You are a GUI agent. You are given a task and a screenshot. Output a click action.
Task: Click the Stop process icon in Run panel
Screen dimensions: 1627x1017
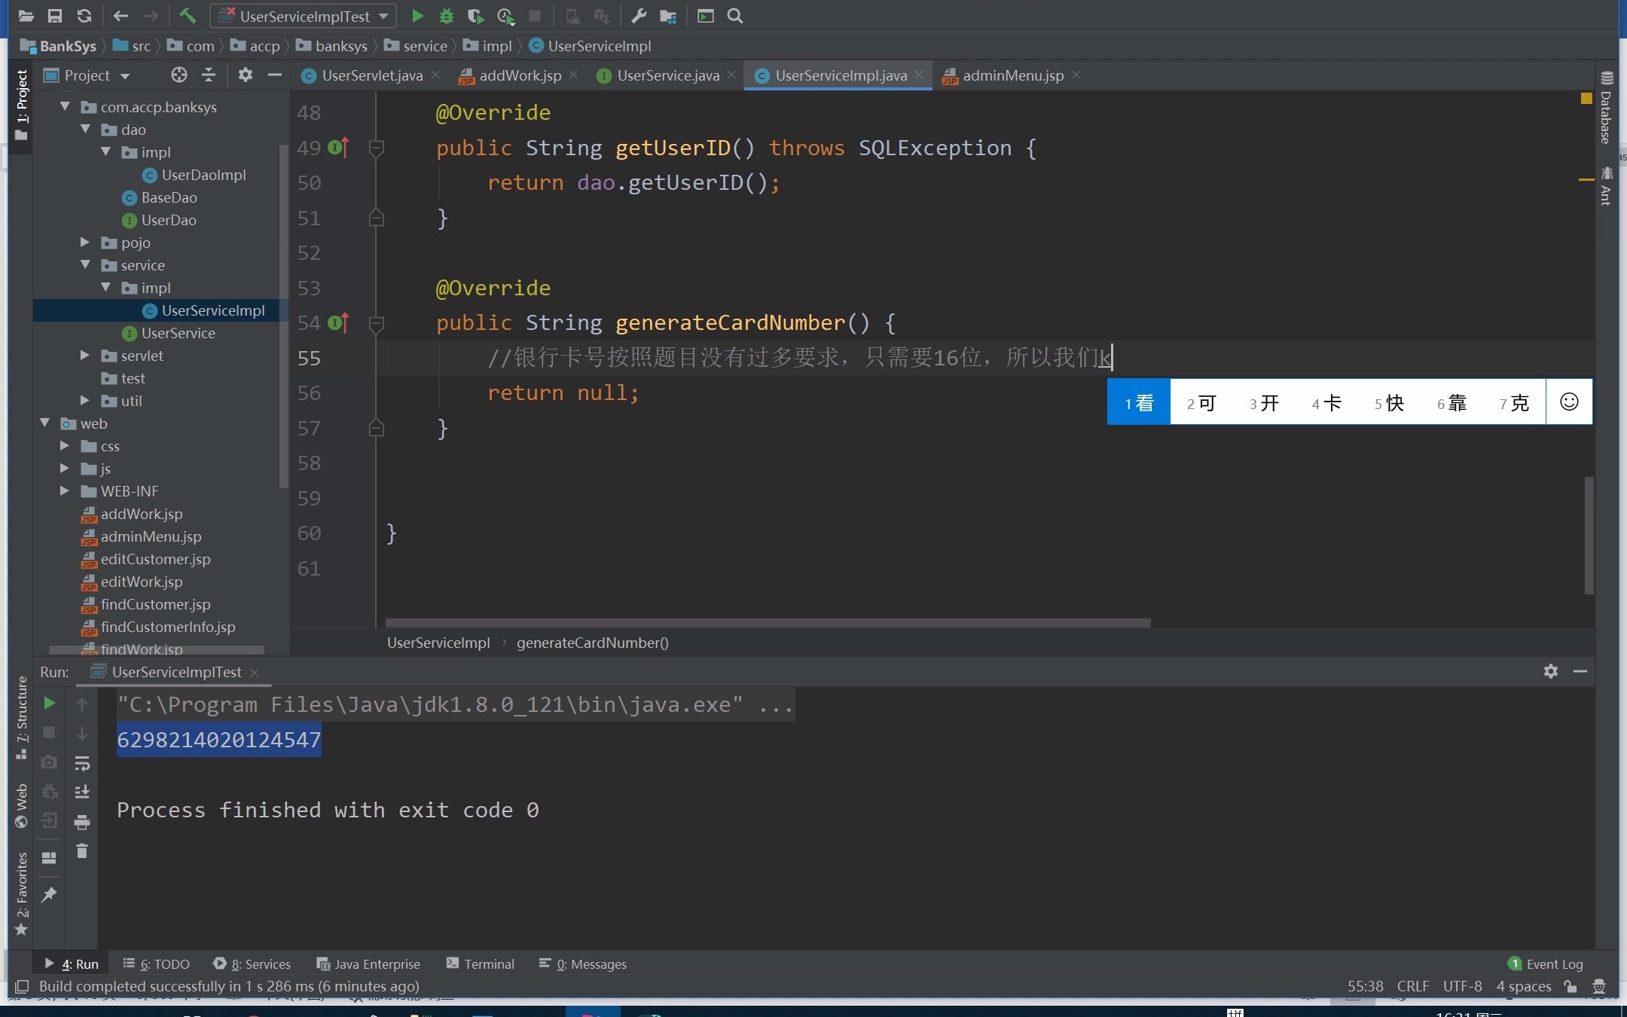point(49,732)
